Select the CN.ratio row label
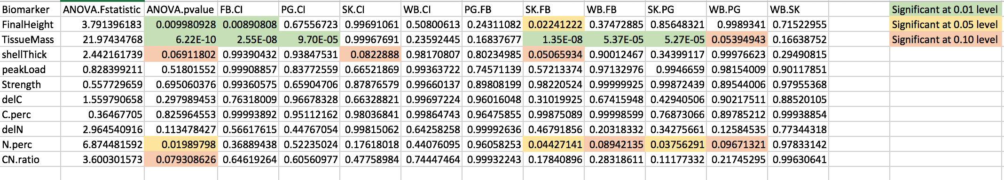The image size is (1004, 180). point(31,159)
